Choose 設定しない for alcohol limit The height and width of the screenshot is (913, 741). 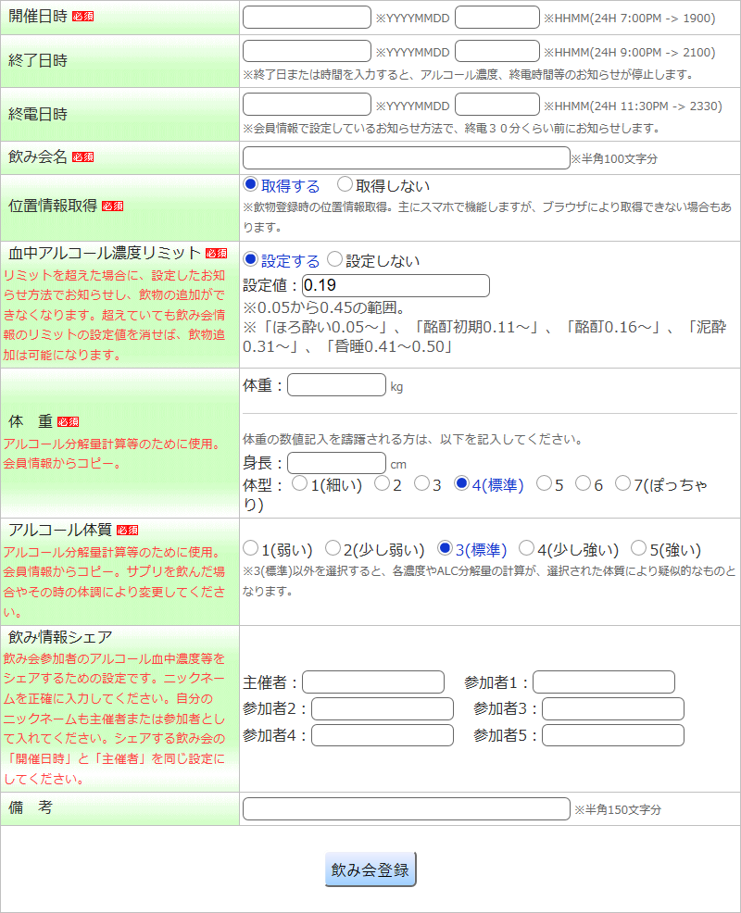click(335, 260)
